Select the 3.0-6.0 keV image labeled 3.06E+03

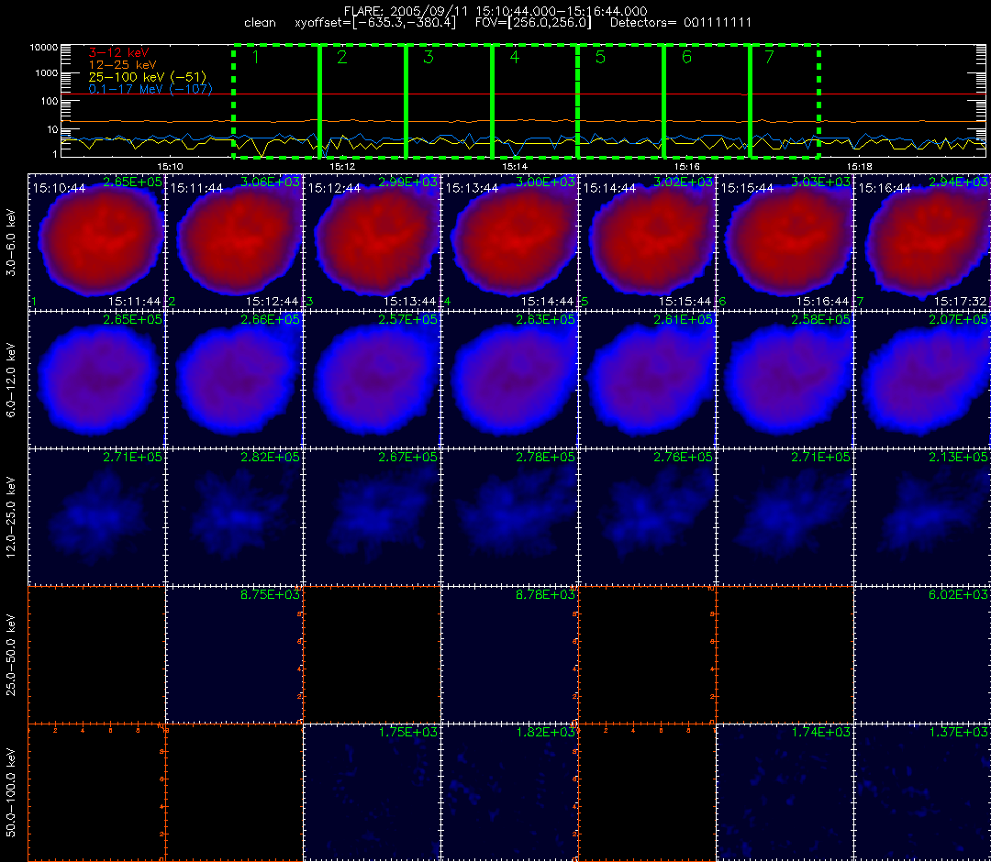[235, 242]
